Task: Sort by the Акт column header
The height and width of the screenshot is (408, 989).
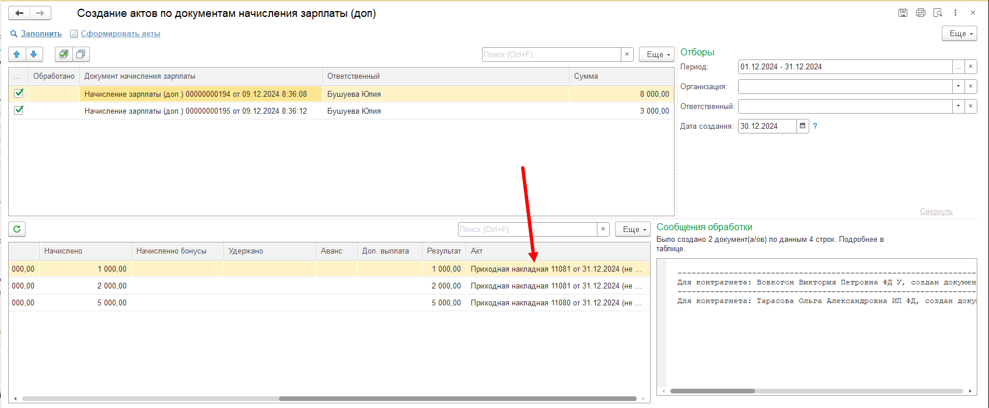Action: (x=558, y=251)
